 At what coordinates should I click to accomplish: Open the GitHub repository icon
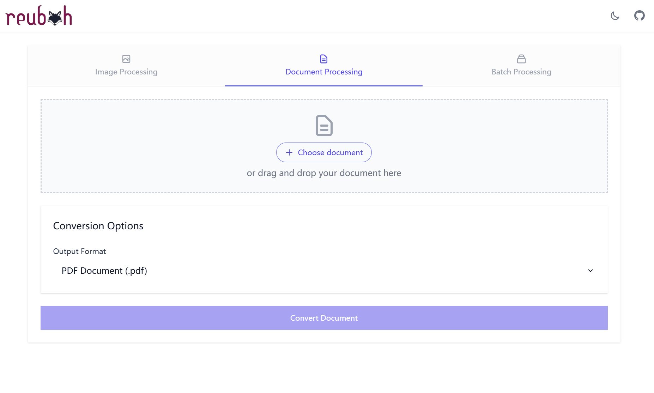pos(639,16)
